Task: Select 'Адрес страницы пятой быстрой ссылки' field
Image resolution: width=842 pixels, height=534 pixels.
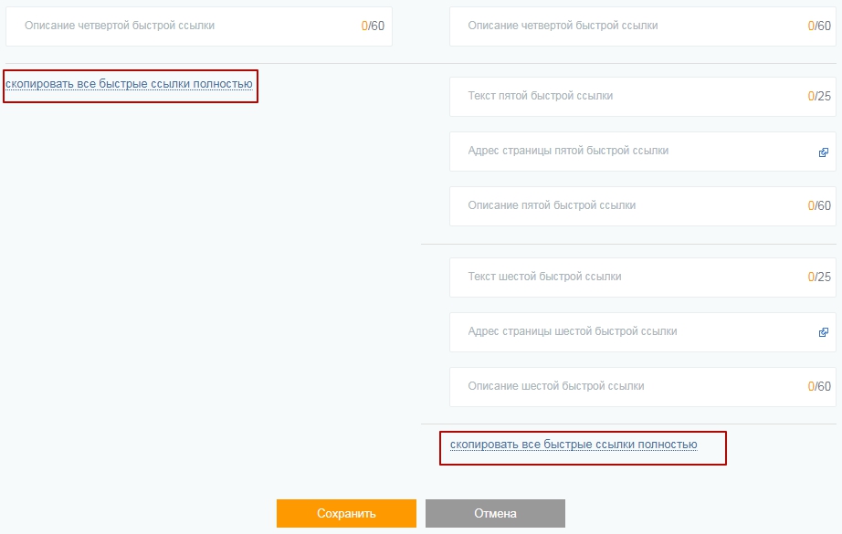Action: point(621,152)
